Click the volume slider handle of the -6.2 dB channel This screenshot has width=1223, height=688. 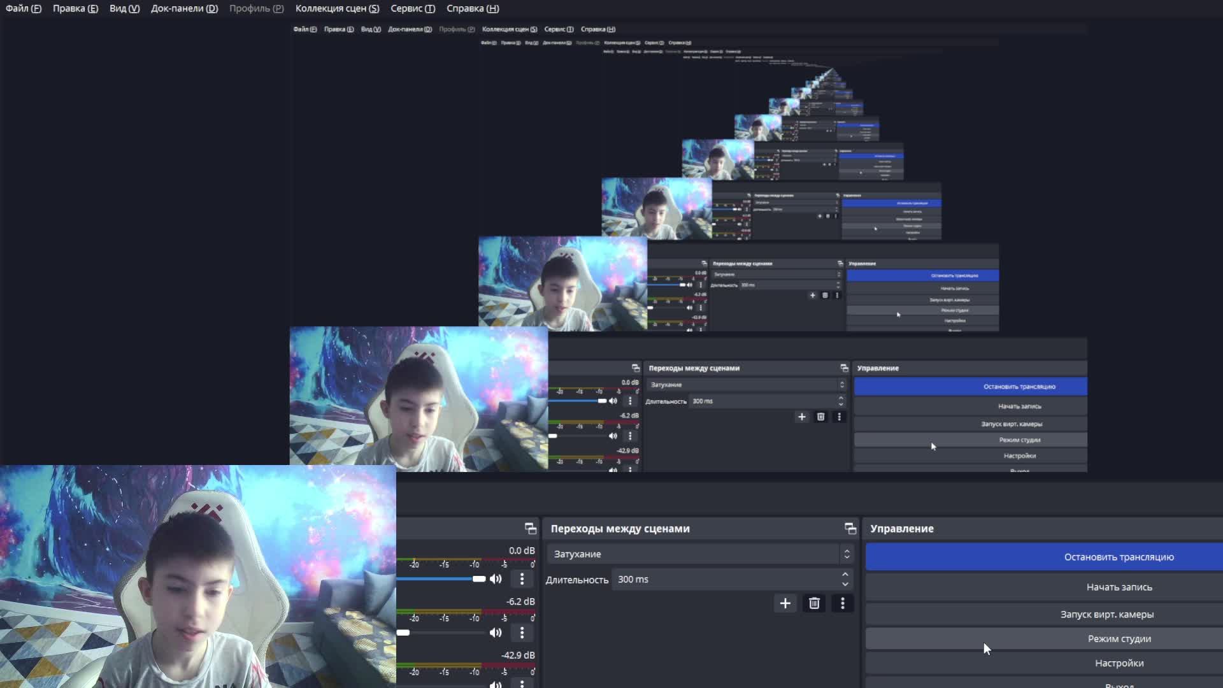403,633
